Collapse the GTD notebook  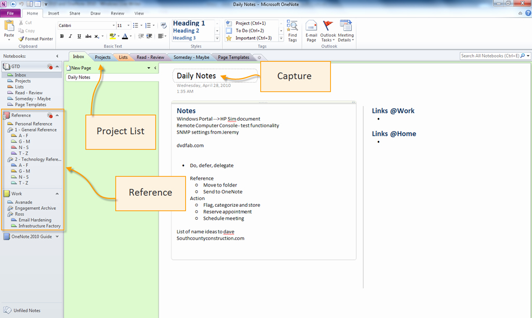57,67
